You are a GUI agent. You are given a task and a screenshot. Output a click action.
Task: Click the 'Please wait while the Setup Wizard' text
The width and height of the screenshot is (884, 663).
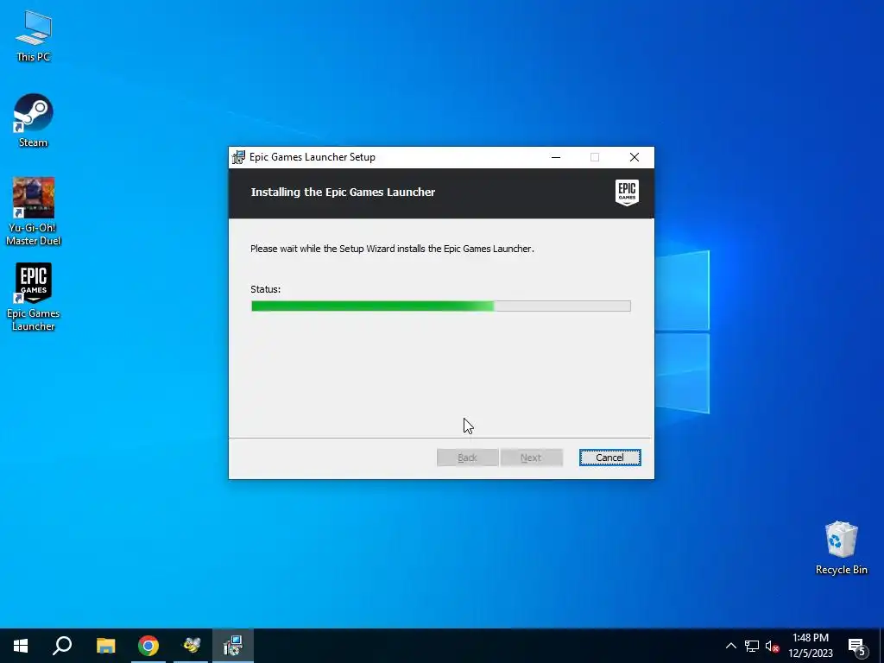tap(392, 249)
